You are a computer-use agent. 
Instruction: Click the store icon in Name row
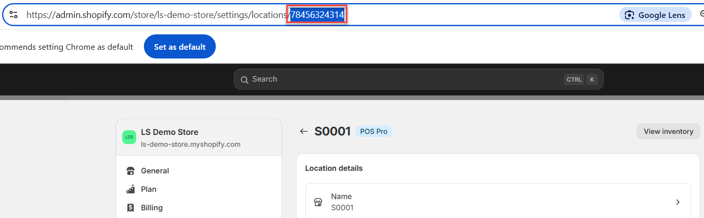(x=318, y=202)
